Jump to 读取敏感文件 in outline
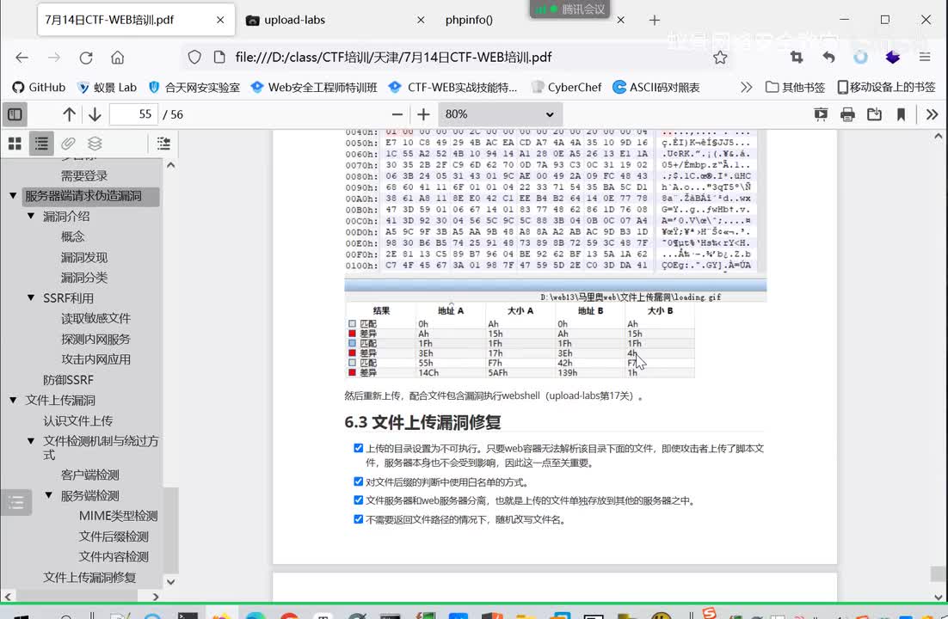948x619 pixels. click(95, 318)
